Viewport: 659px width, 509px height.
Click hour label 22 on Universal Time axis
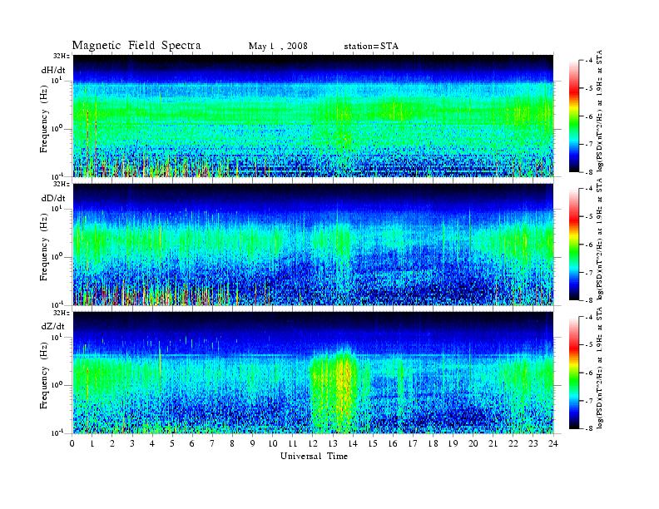point(513,443)
